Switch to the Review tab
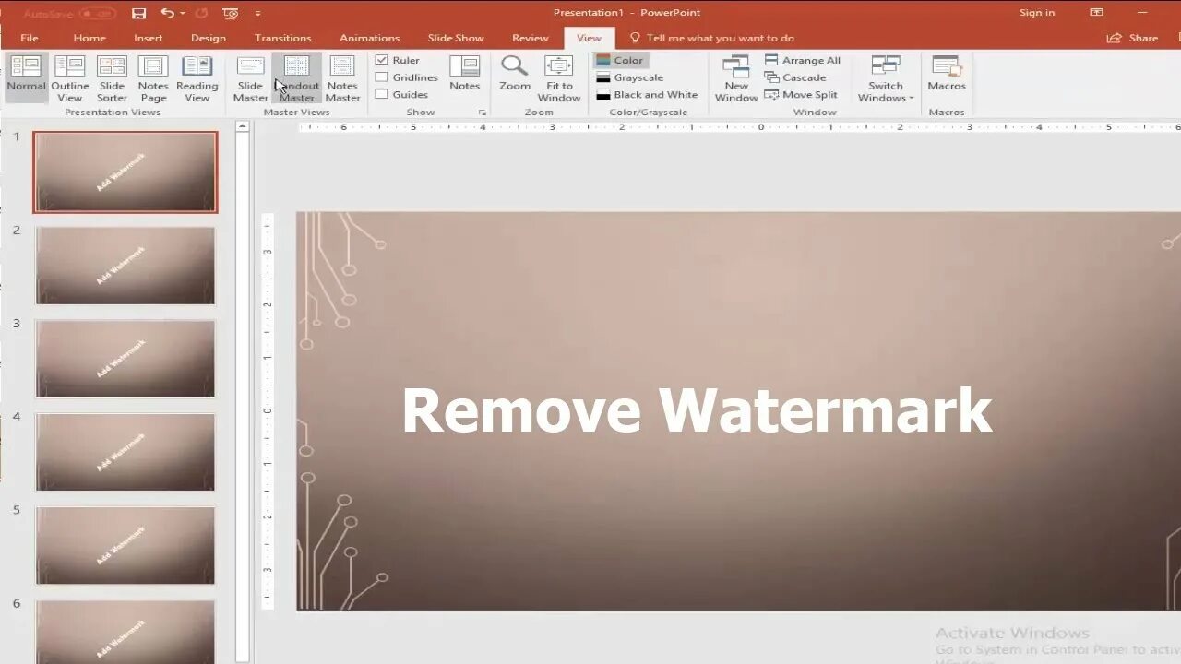The image size is (1181, 664). tap(530, 38)
